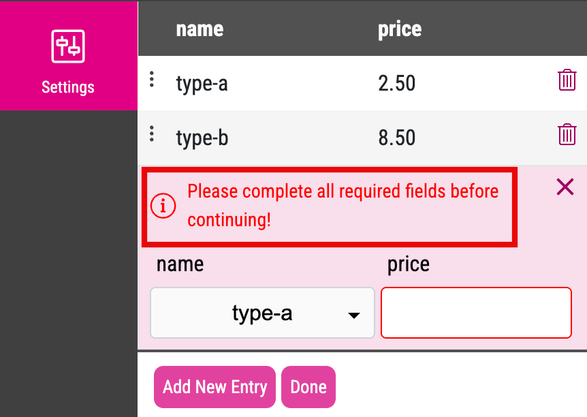Open the kebab menu beside type-b
Screen dimensions: 587x417
tap(151, 134)
